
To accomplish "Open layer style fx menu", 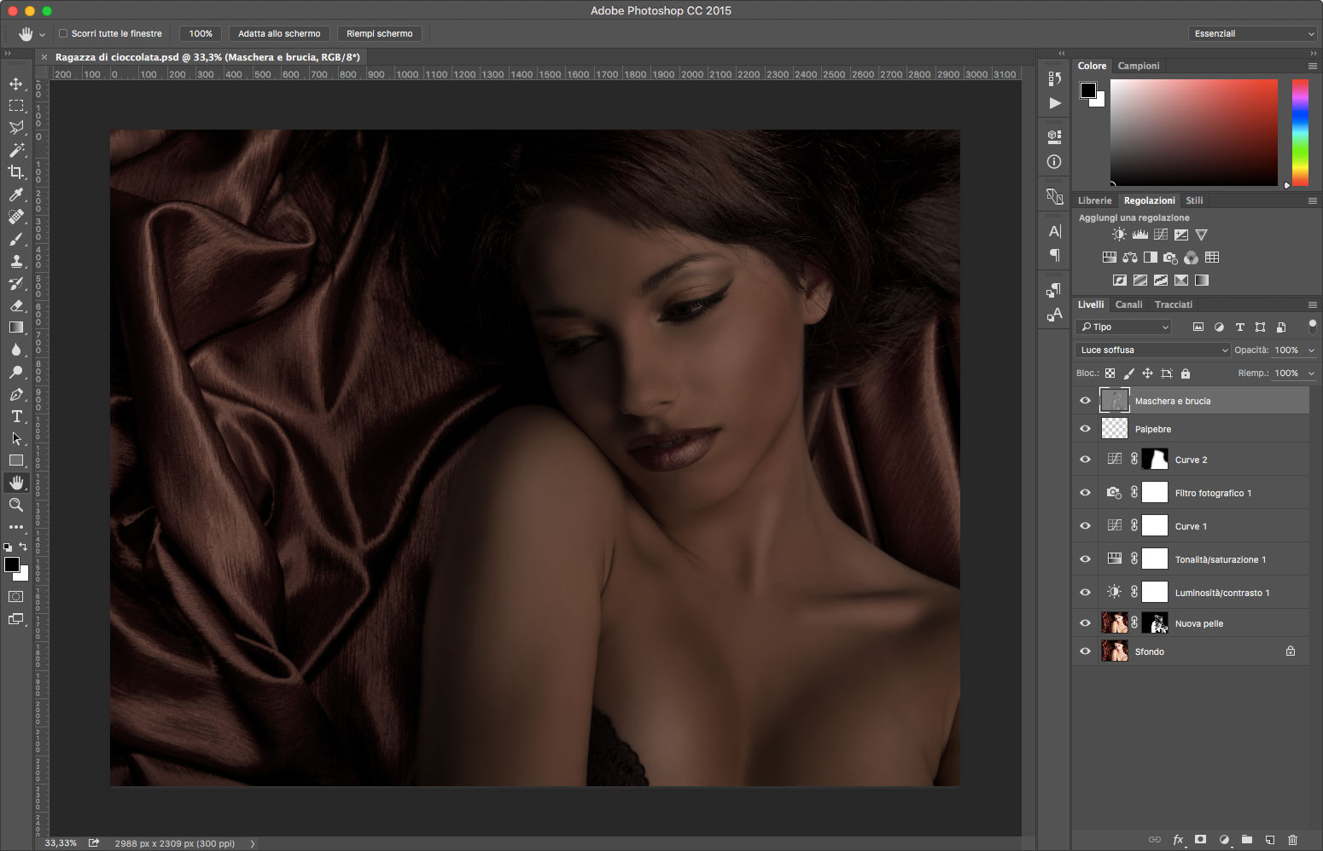I will coord(1178,840).
